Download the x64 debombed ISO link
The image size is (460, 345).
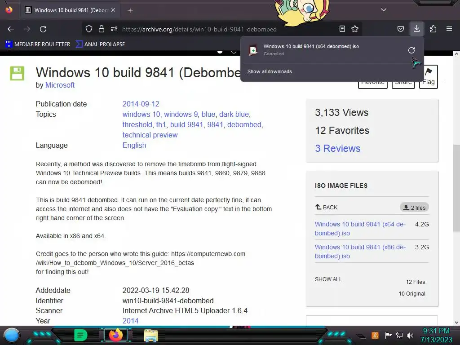[x=360, y=229]
